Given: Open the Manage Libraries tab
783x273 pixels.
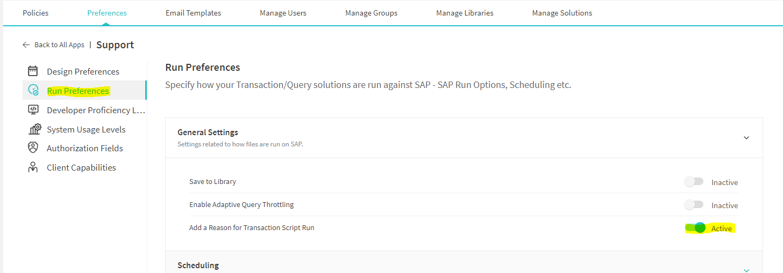Looking at the screenshot, I should click(x=465, y=13).
